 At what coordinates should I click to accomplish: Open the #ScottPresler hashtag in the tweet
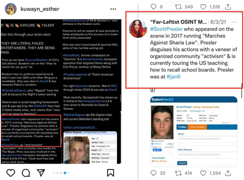pyautogui.click(x=166, y=29)
